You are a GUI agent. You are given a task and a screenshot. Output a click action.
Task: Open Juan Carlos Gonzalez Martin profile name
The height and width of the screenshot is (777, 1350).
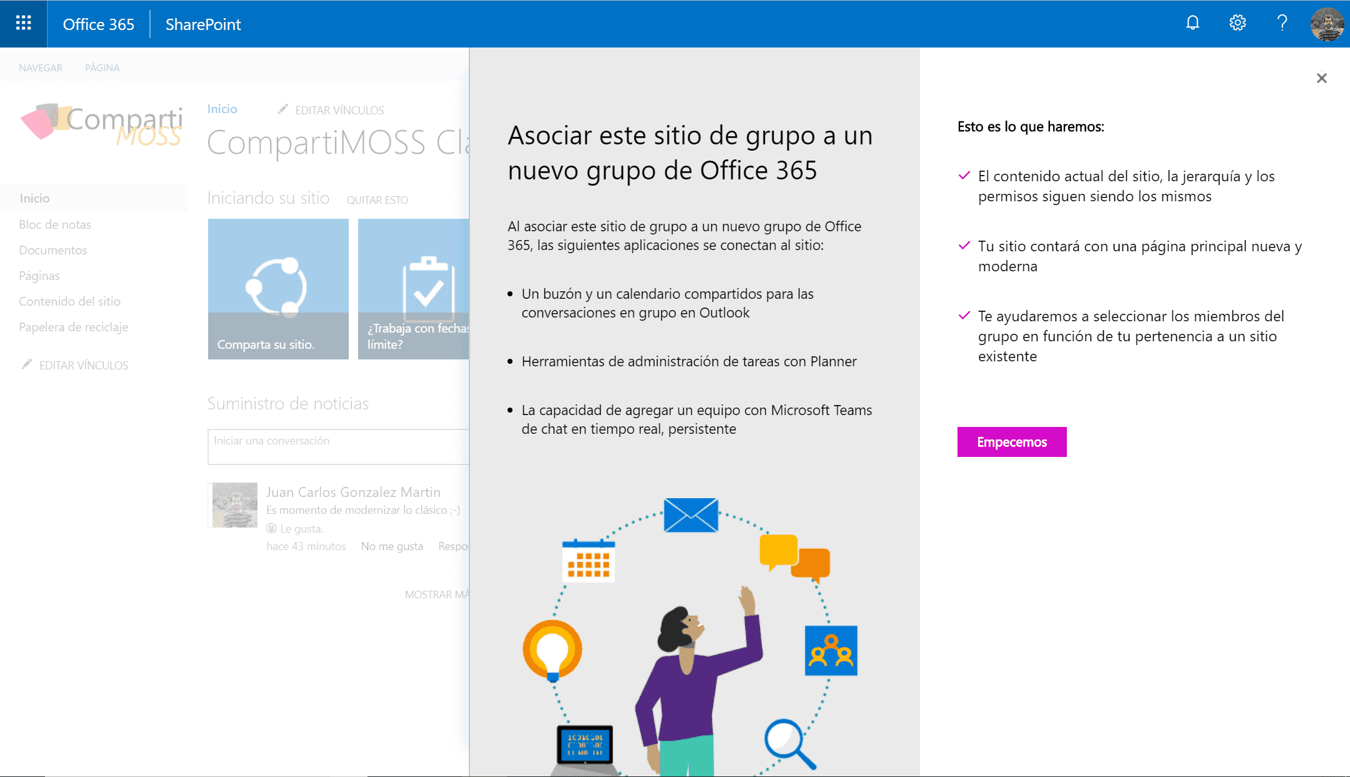point(353,492)
